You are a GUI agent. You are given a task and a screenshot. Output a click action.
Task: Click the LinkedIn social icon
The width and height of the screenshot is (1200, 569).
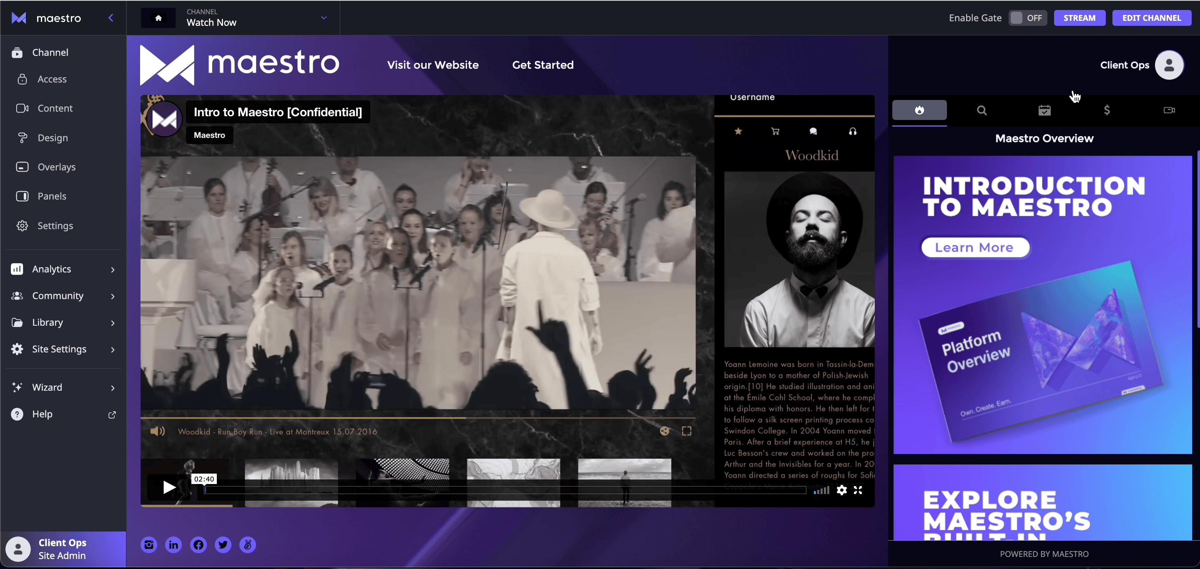pyautogui.click(x=173, y=545)
